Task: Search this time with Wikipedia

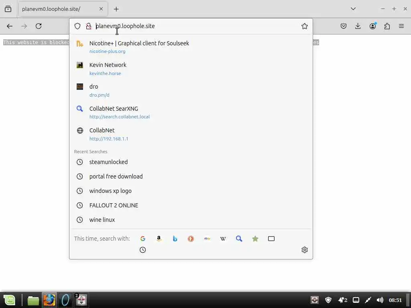Action: 223,239
